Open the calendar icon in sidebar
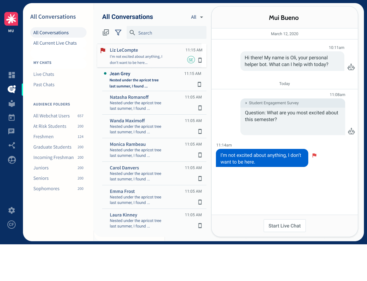367x281 pixels. pyautogui.click(x=12, y=117)
